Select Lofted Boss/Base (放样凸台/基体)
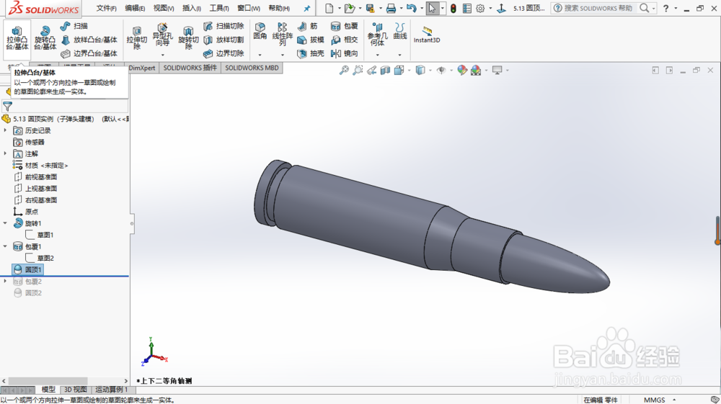 click(89, 40)
